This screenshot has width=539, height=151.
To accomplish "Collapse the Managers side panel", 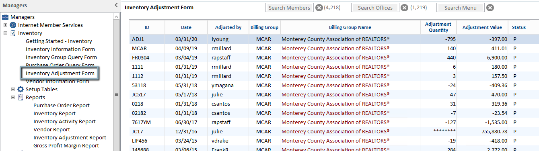I will tap(116, 5).
